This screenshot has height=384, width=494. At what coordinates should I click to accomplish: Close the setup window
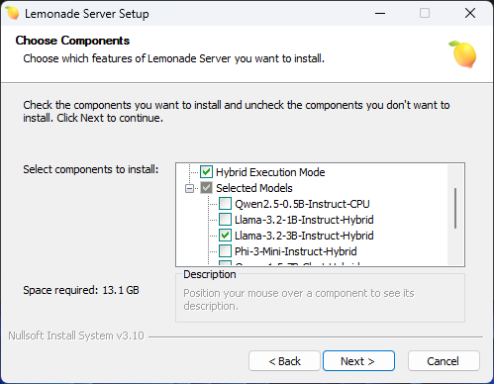coord(470,13)
